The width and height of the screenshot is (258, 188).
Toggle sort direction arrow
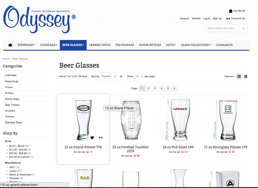[121, 76]
